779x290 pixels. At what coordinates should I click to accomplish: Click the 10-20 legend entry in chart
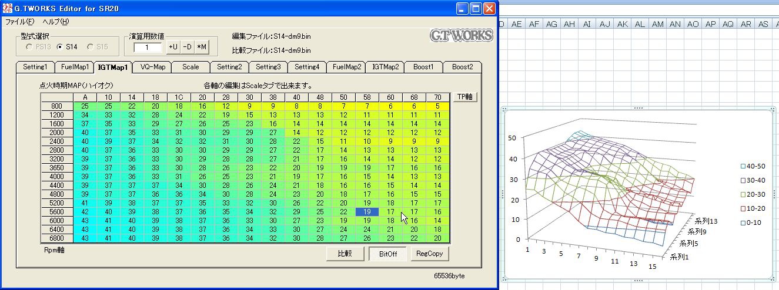[754, 209]
